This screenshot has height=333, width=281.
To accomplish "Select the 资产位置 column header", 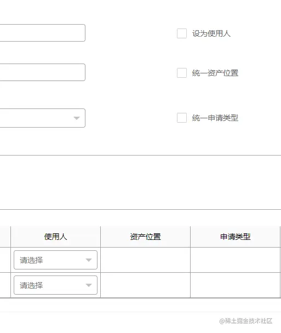I will (x=146, y=237).
